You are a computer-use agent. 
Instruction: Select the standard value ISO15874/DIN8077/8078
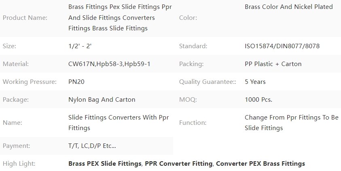pos(282,46)
